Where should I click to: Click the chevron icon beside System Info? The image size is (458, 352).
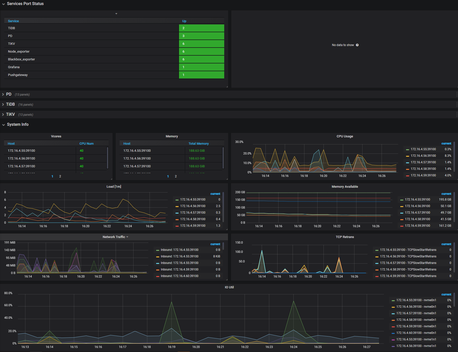[3, 125]
